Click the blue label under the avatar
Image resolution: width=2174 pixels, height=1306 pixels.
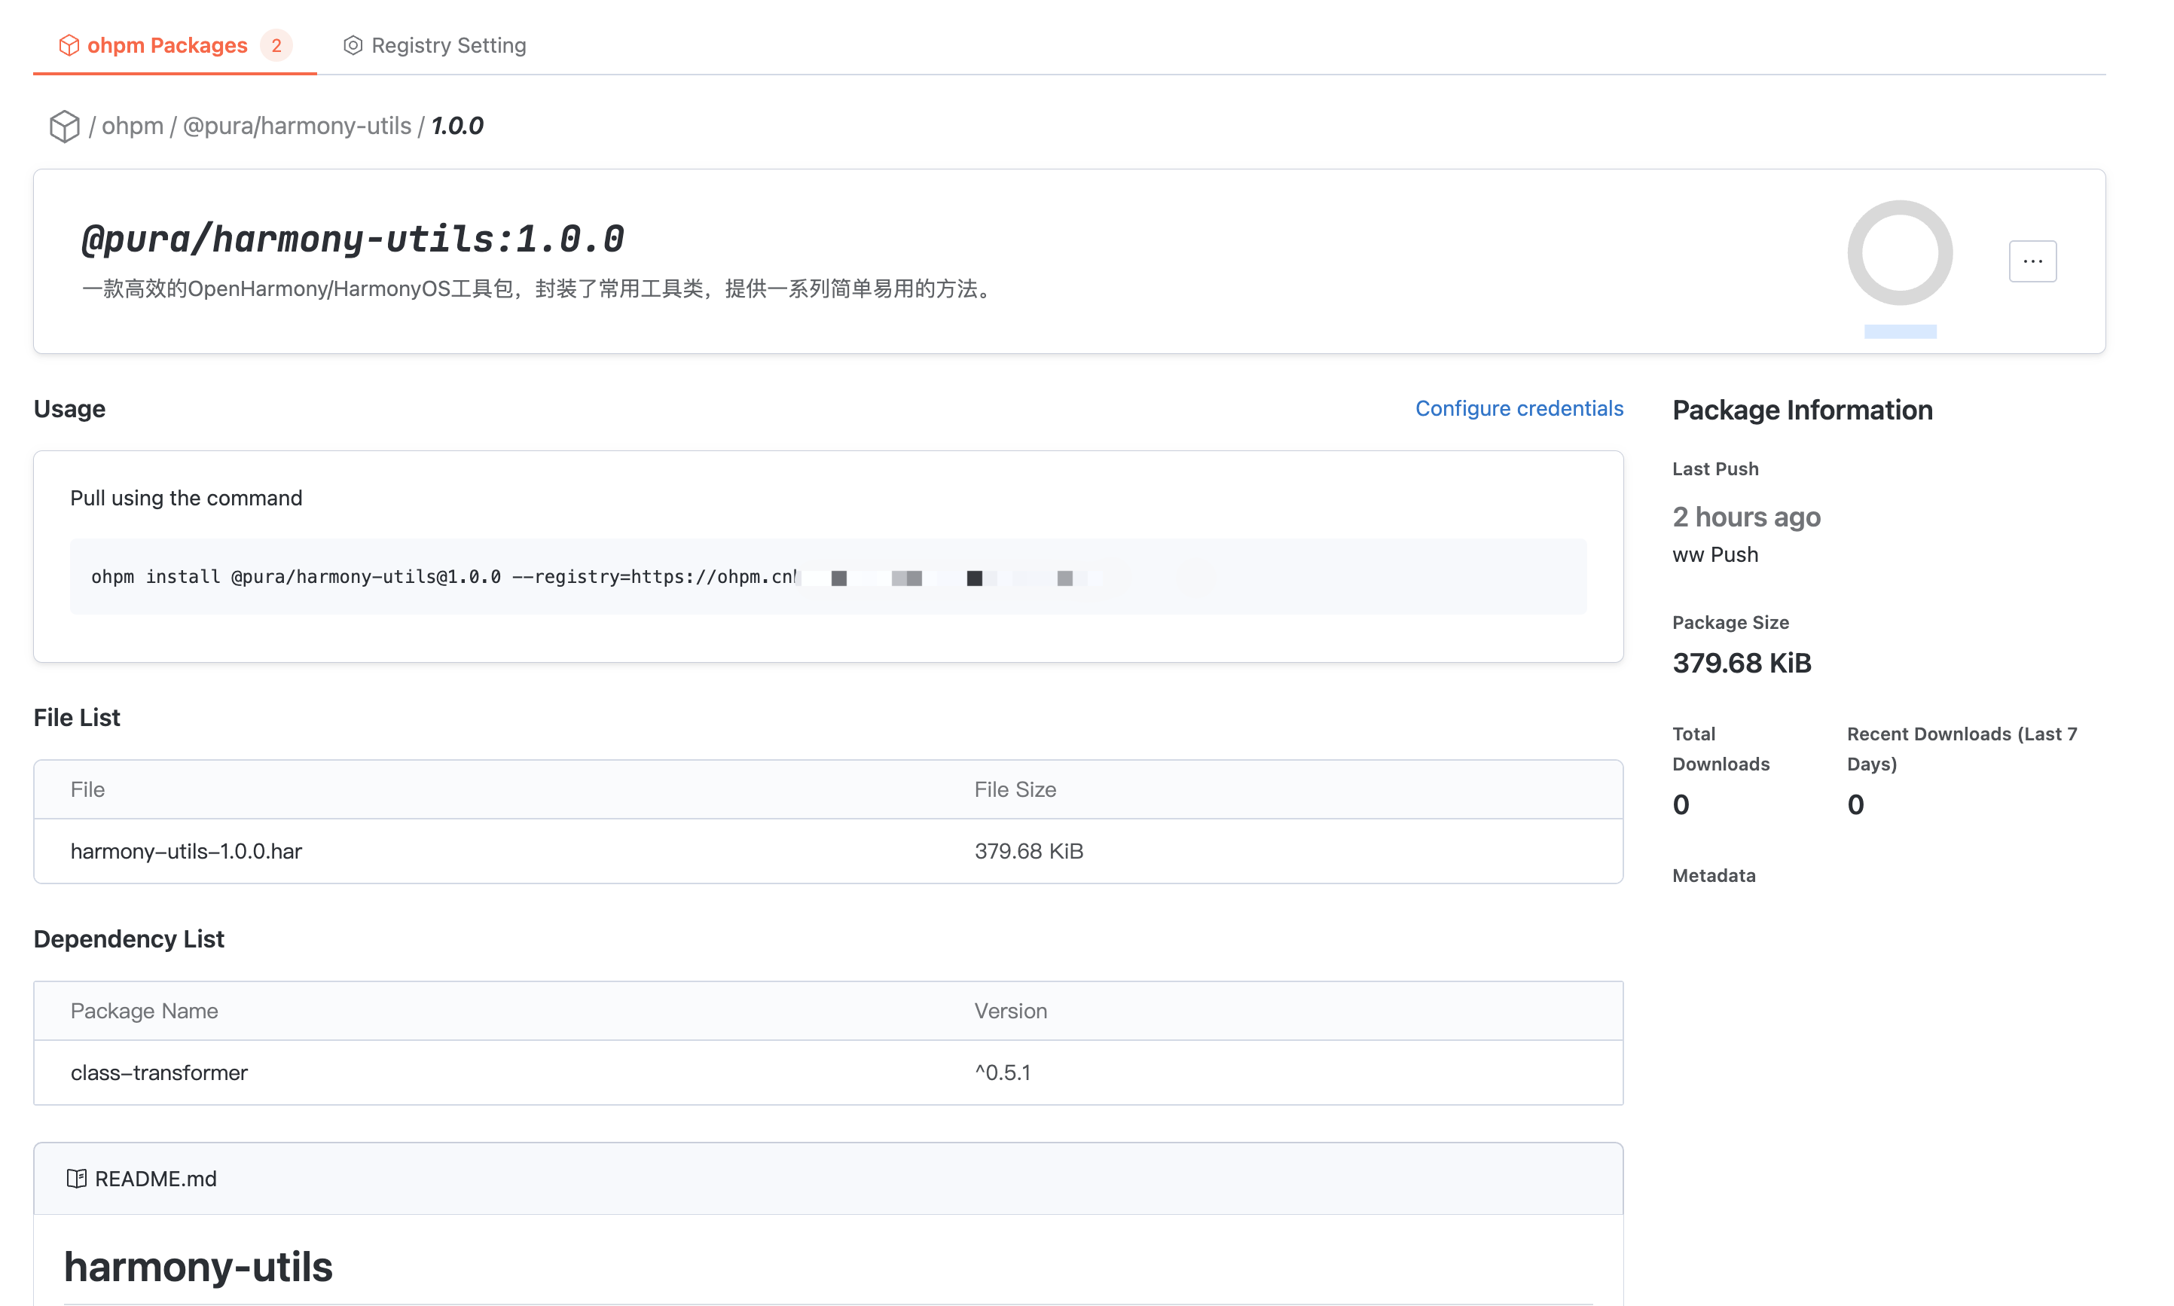click(1899, 332)
